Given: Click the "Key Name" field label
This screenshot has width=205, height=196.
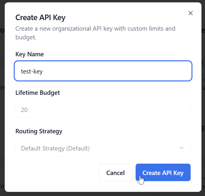Looking at the screenshot, I should click(x=30, y=54).
